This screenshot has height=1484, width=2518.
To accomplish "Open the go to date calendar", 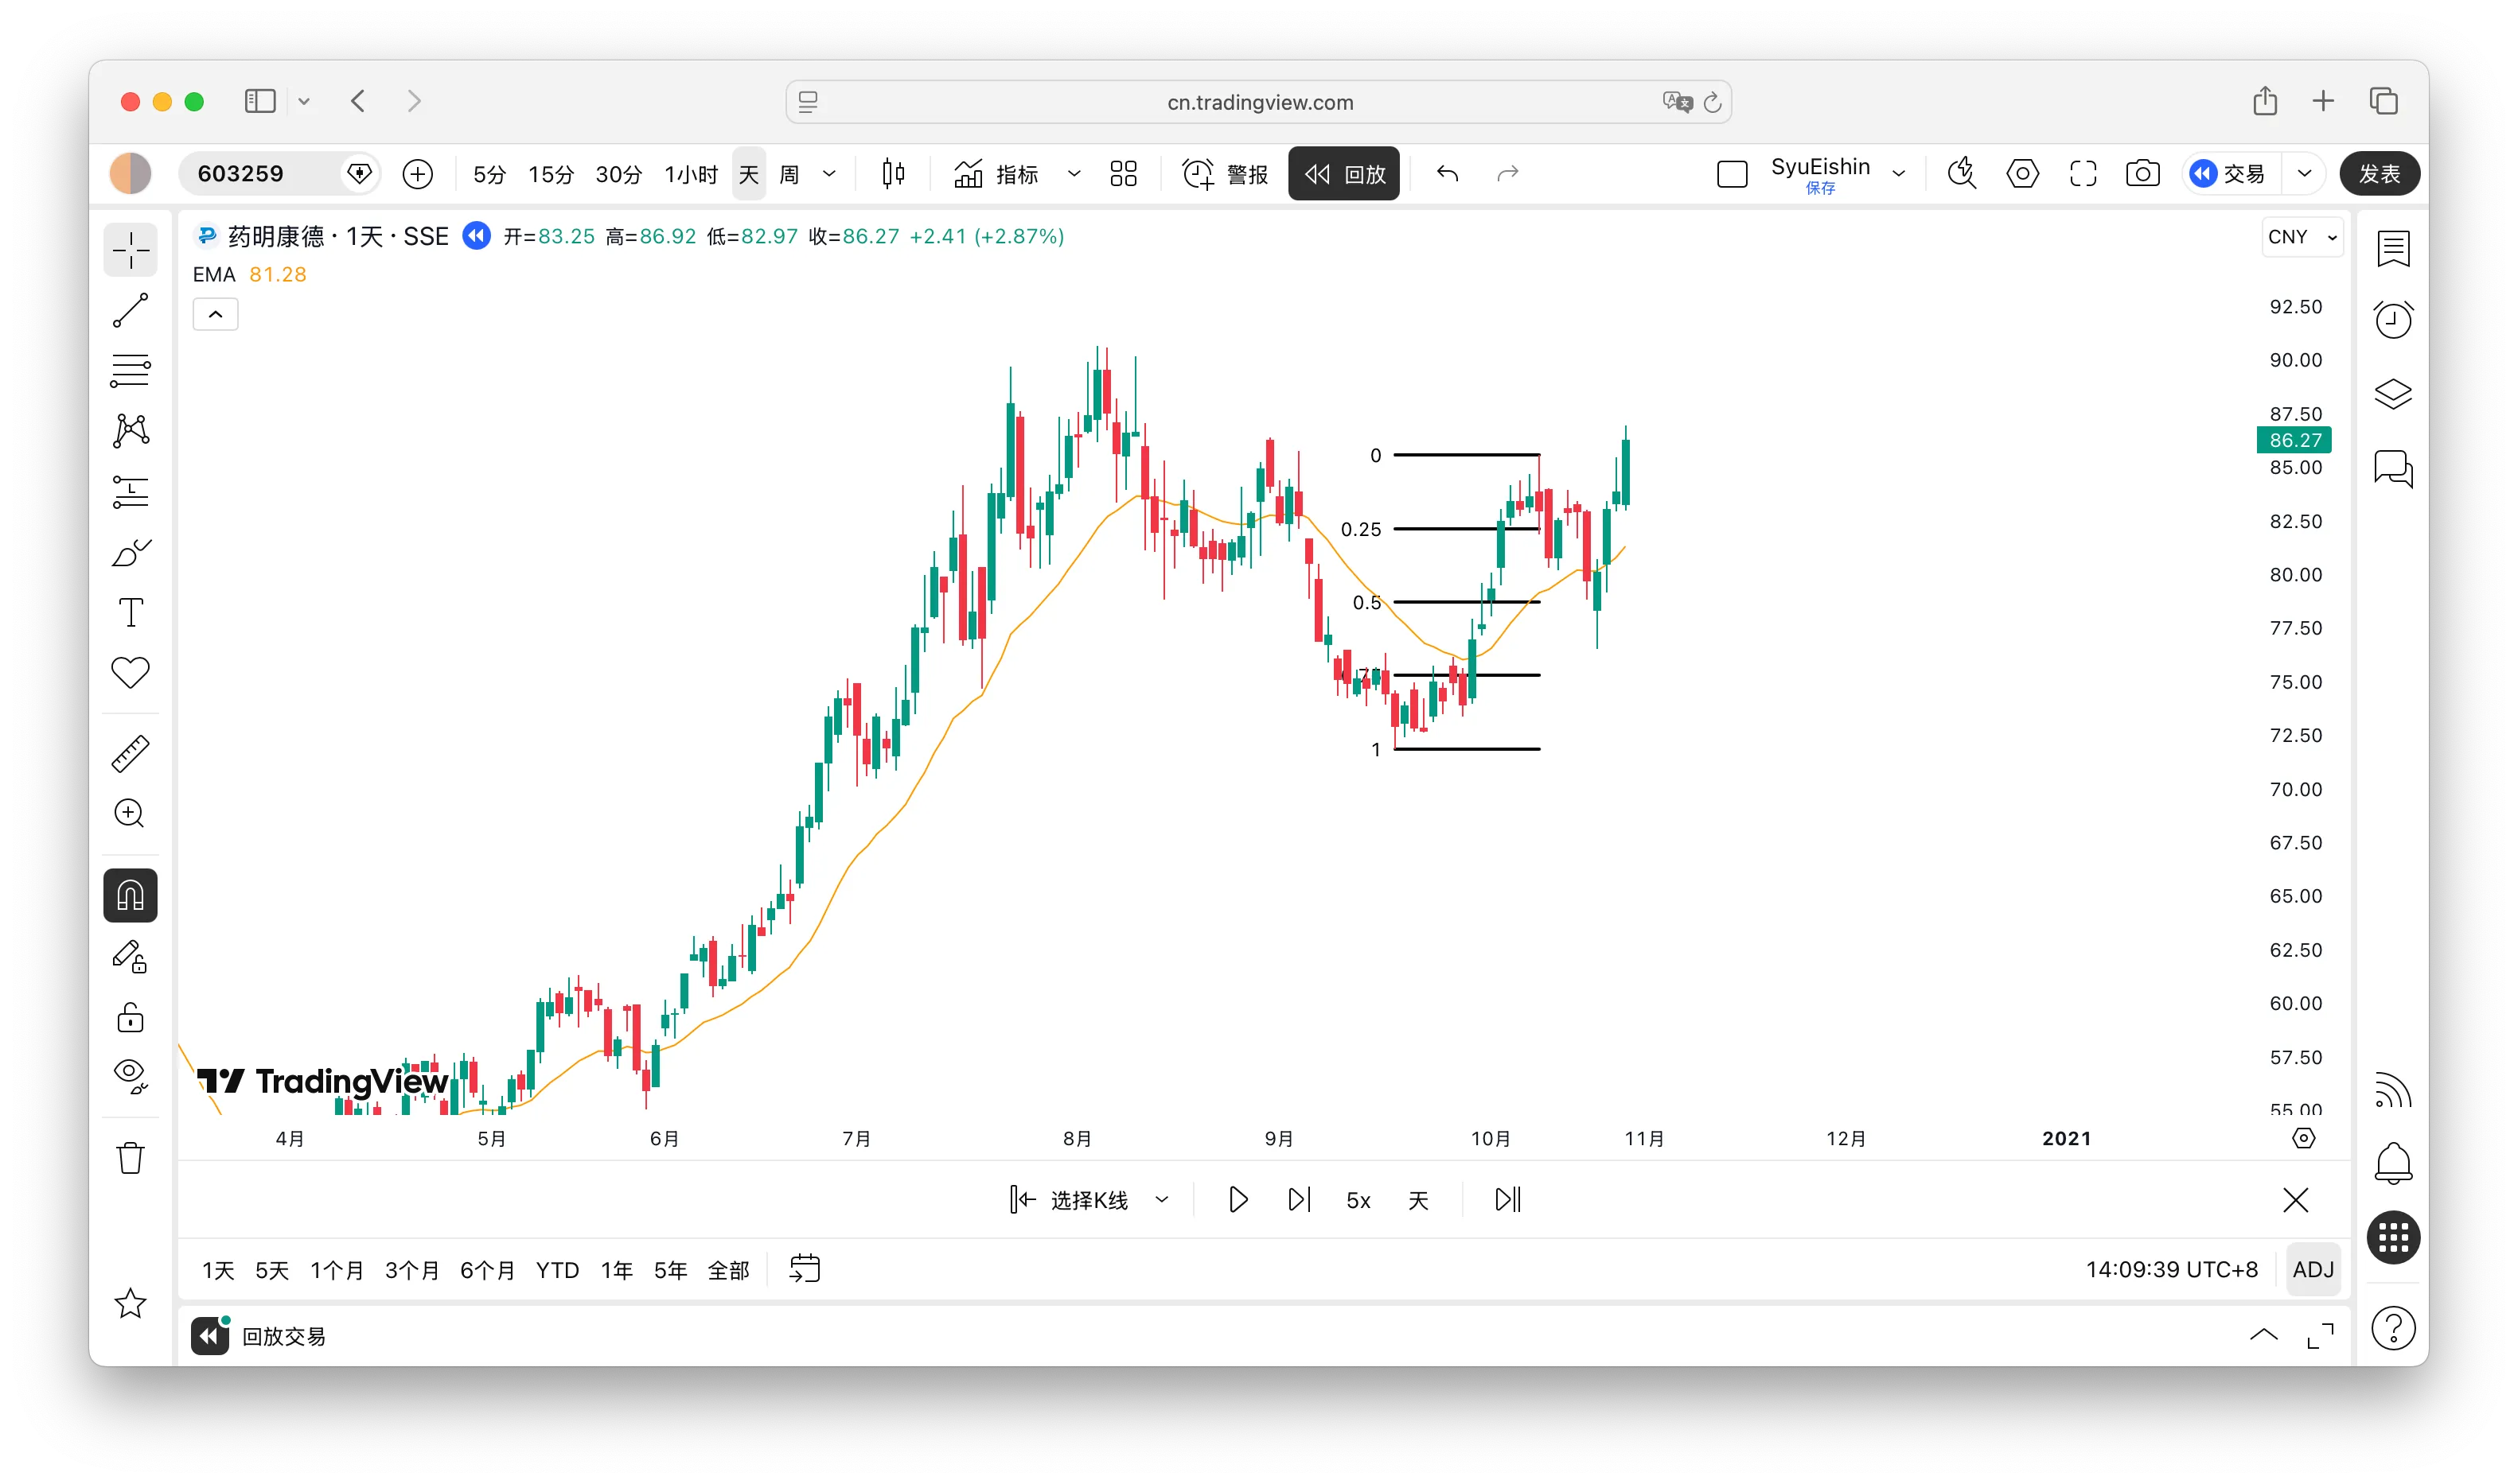I will pyautogui.click(x=805, y=1269).
